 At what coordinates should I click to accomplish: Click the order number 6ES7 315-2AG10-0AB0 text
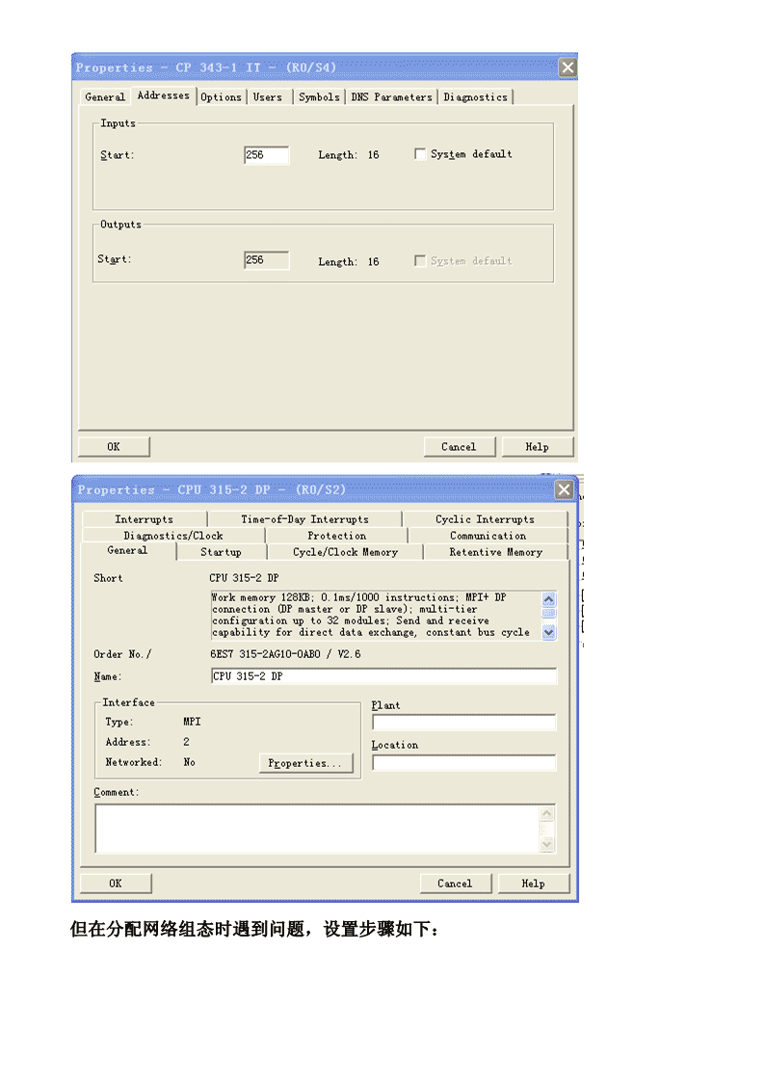(285, 654)
